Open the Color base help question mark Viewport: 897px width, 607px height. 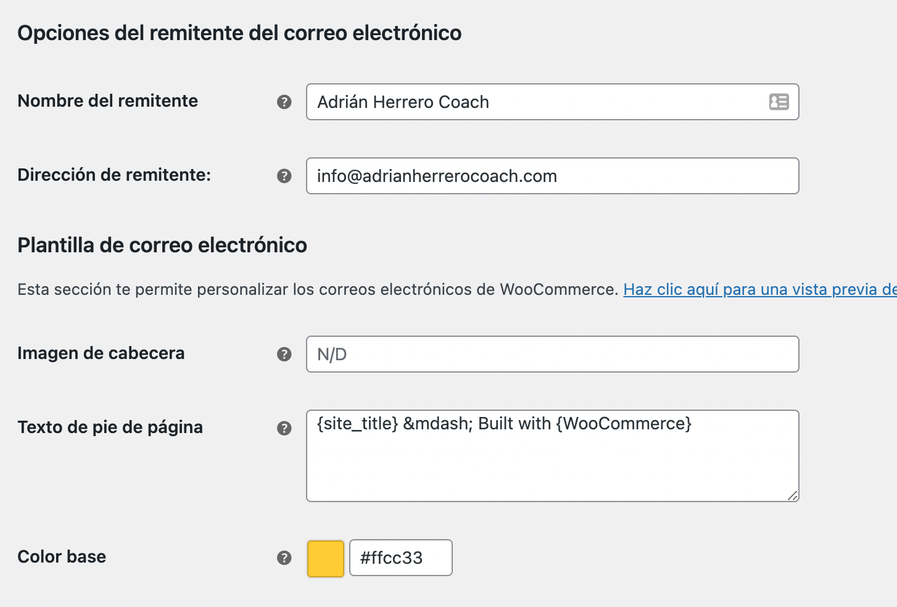click(284, 558)
